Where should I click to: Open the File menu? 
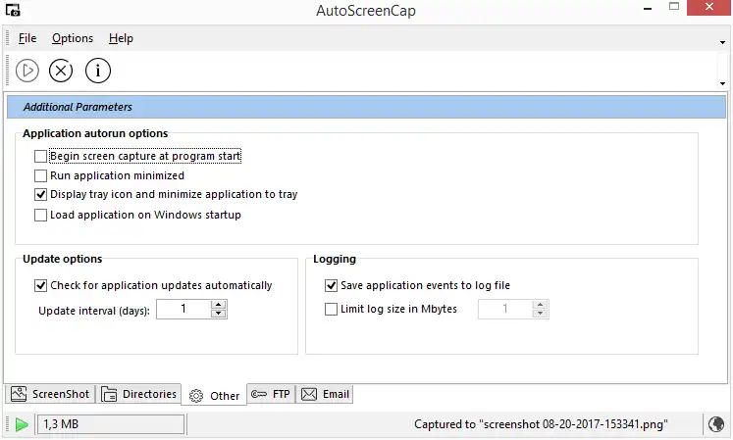pyautogui.click(x=26, y=38)
